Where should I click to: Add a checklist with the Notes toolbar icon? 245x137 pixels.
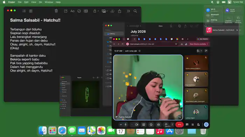point(79,11)
